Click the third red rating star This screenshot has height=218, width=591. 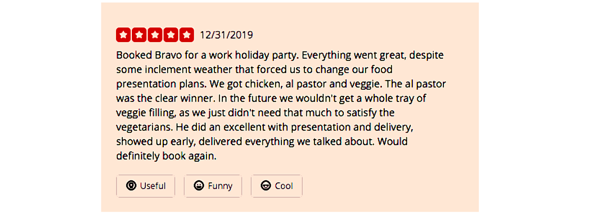155,35
